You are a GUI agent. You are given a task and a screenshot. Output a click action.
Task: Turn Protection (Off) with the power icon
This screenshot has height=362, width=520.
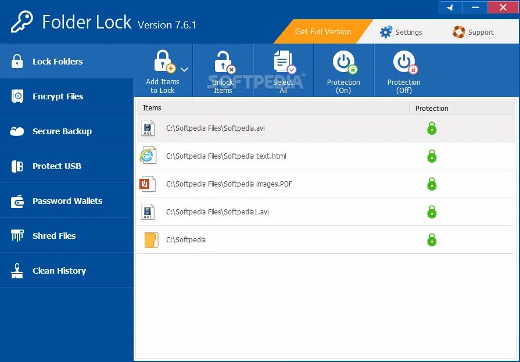[406, 62]
